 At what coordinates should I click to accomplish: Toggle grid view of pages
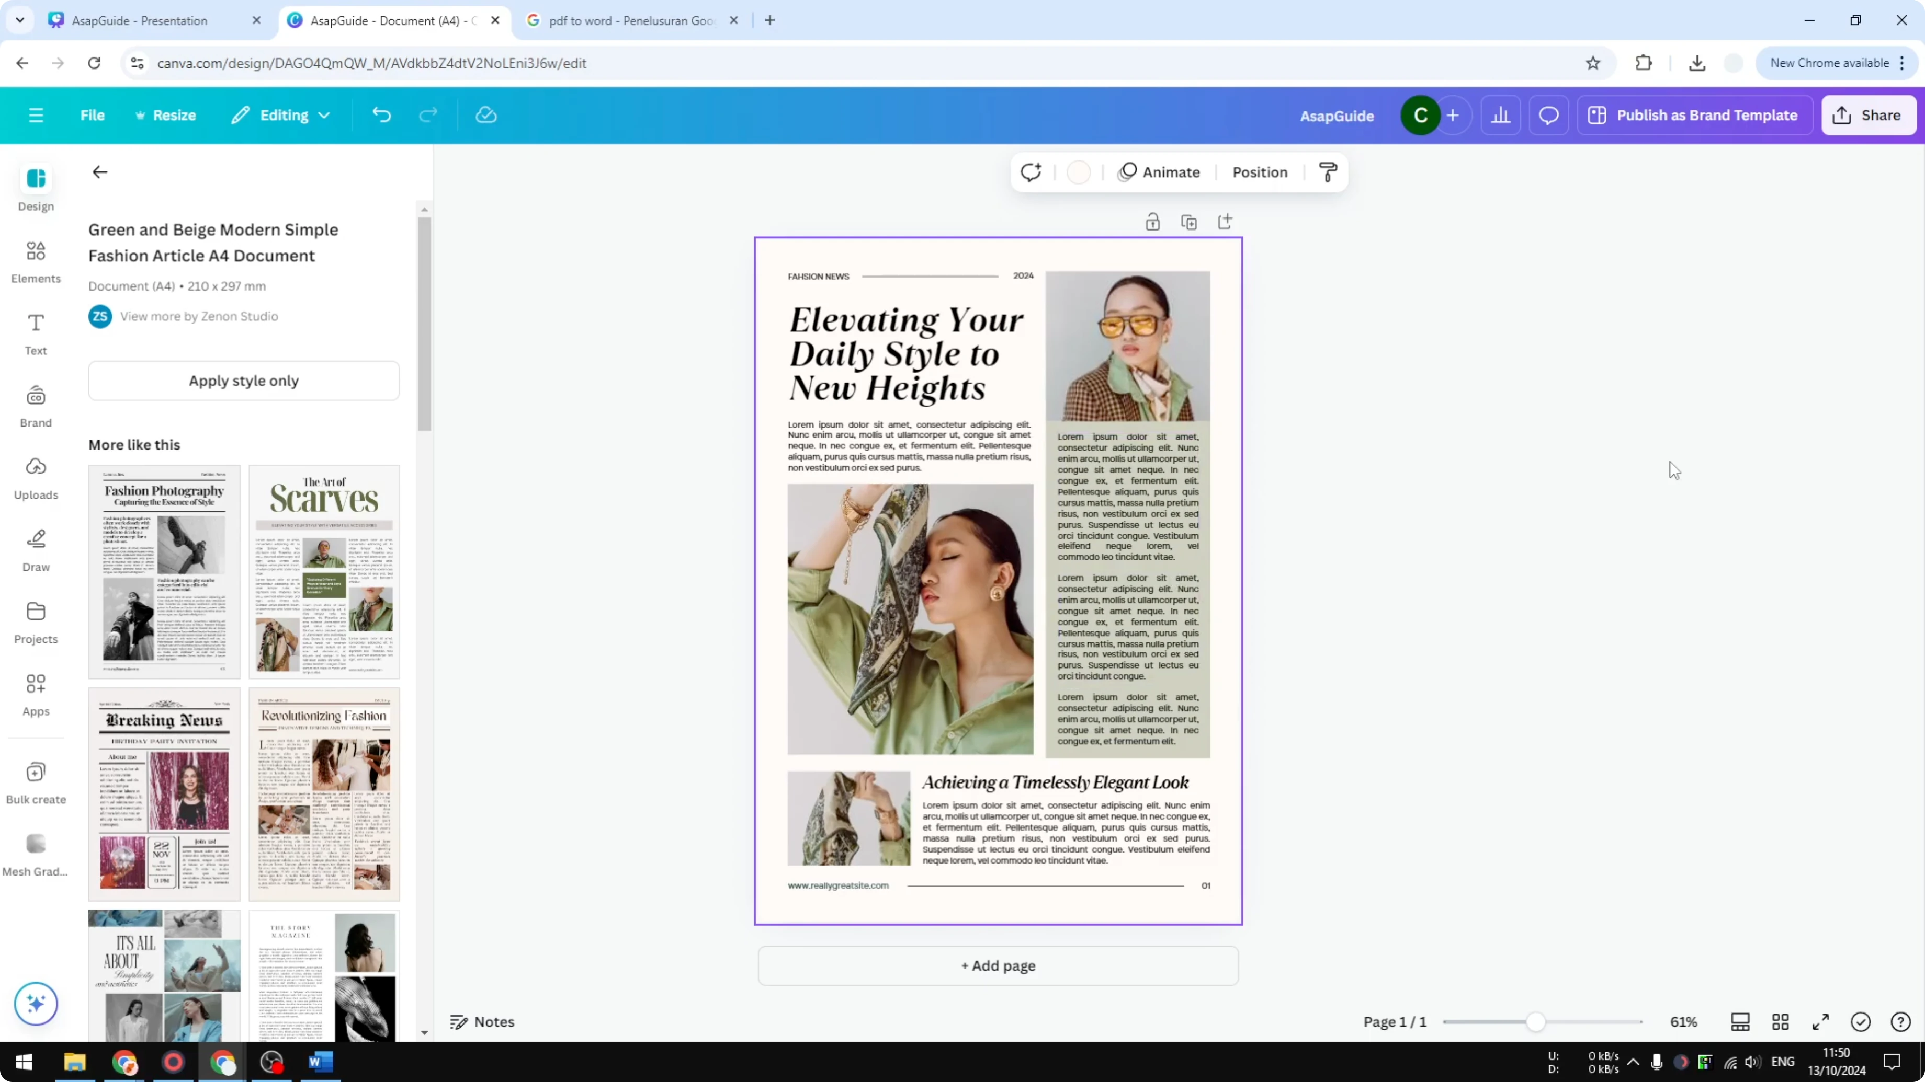1780,1021
